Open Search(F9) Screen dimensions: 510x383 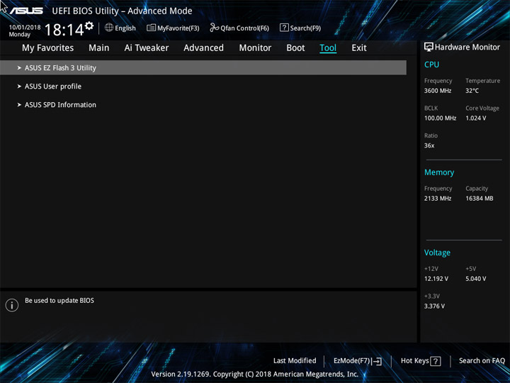tap(305, 28)
